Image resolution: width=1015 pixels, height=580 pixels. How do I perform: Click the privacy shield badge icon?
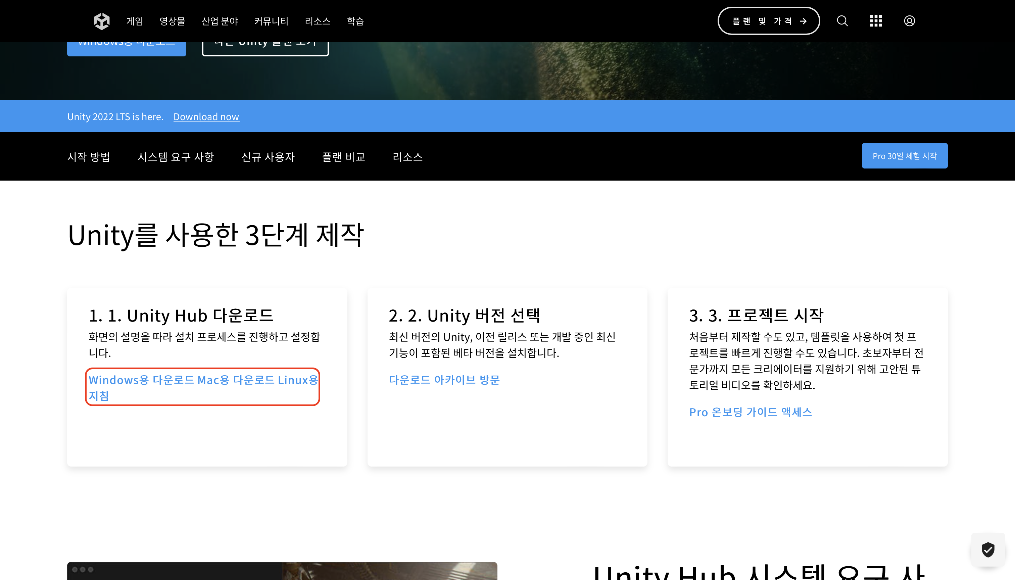(988, 550)
